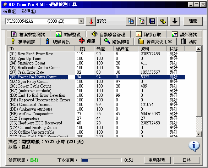Select the (C3) Hardware ECC Recovered row
Screen dimensions: 208x168
pos(97,123)
